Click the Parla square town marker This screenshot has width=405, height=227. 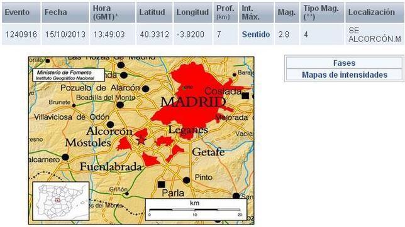[x=162, y=184]
